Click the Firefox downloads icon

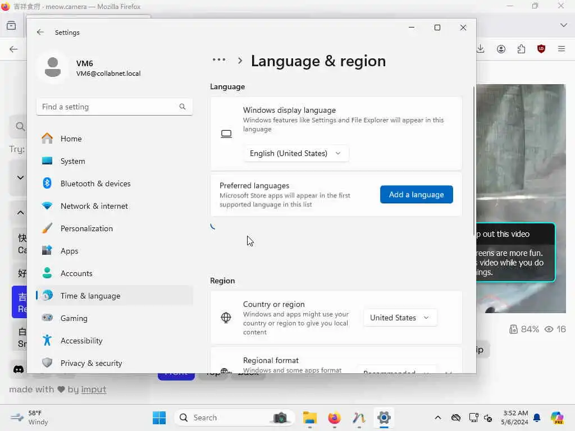(481, 49)
